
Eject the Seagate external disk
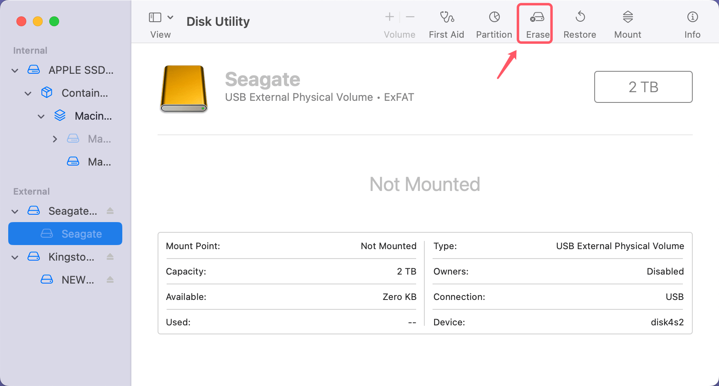(x=110, y=211)
